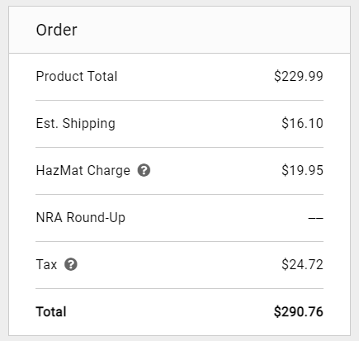The image size is (359, 341).
Task: Click the NRA Round-Up label
Action: (x=81, y=217)
